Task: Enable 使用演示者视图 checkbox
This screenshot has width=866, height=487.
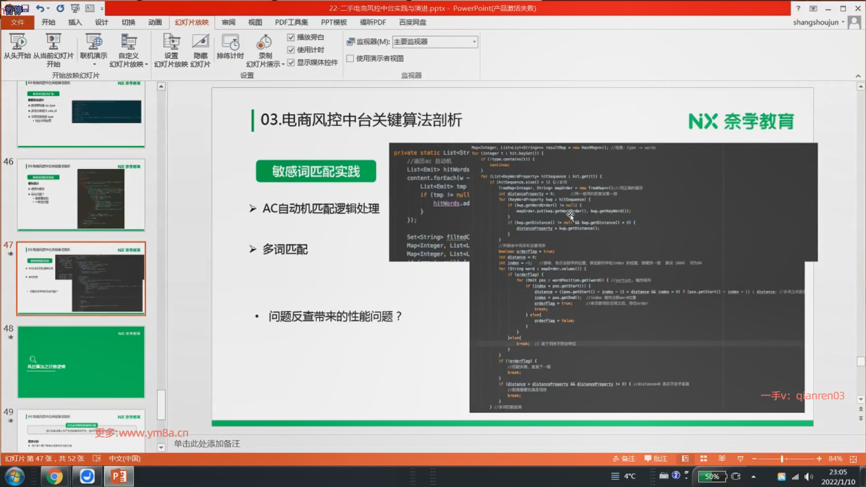Action: coord(350,59)
